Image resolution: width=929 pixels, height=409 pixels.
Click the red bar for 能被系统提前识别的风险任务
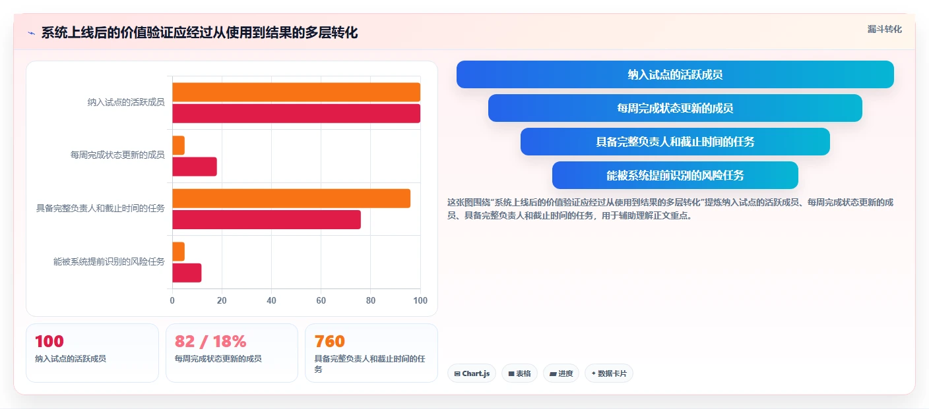(187, 273)
